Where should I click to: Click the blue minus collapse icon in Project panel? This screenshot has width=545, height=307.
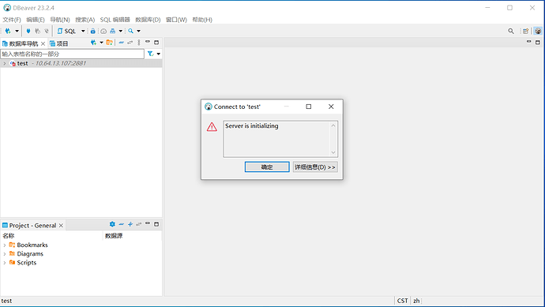tap(121, 224)
